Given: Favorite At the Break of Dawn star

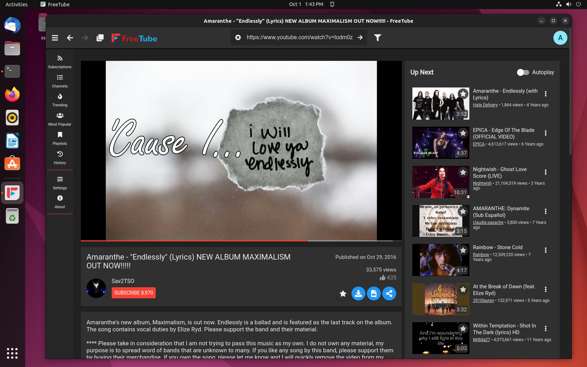Looking at the screenshot, I should 463,289.
